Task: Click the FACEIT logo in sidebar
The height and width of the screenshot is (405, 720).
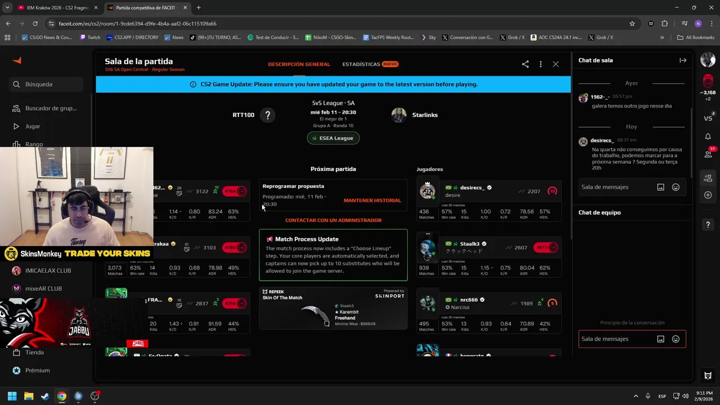Action: (x=17, y=61)
